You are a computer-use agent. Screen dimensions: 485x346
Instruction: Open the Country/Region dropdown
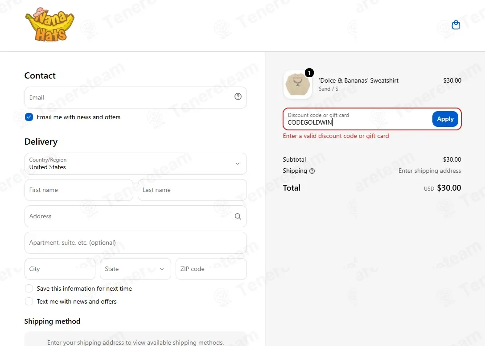(136, 163)
